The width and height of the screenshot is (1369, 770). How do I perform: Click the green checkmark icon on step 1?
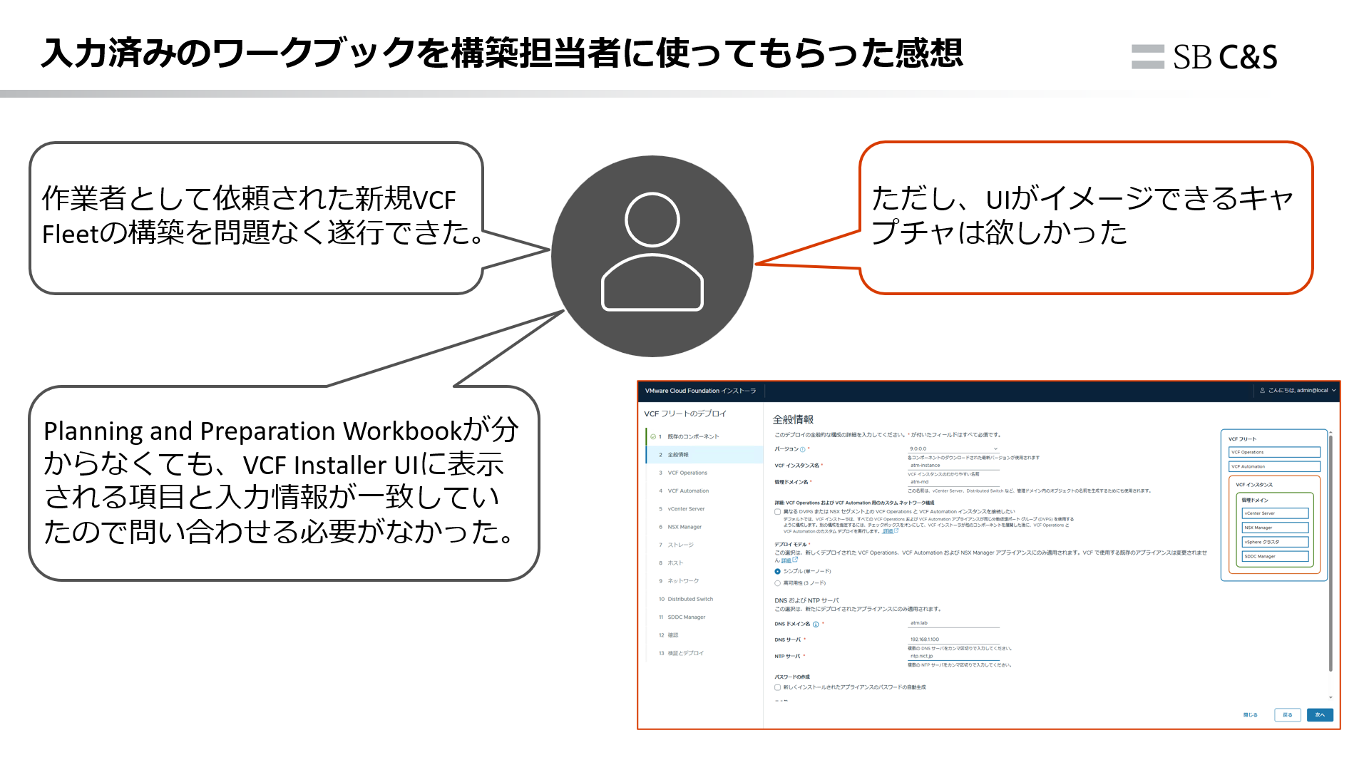coord(653,436)
